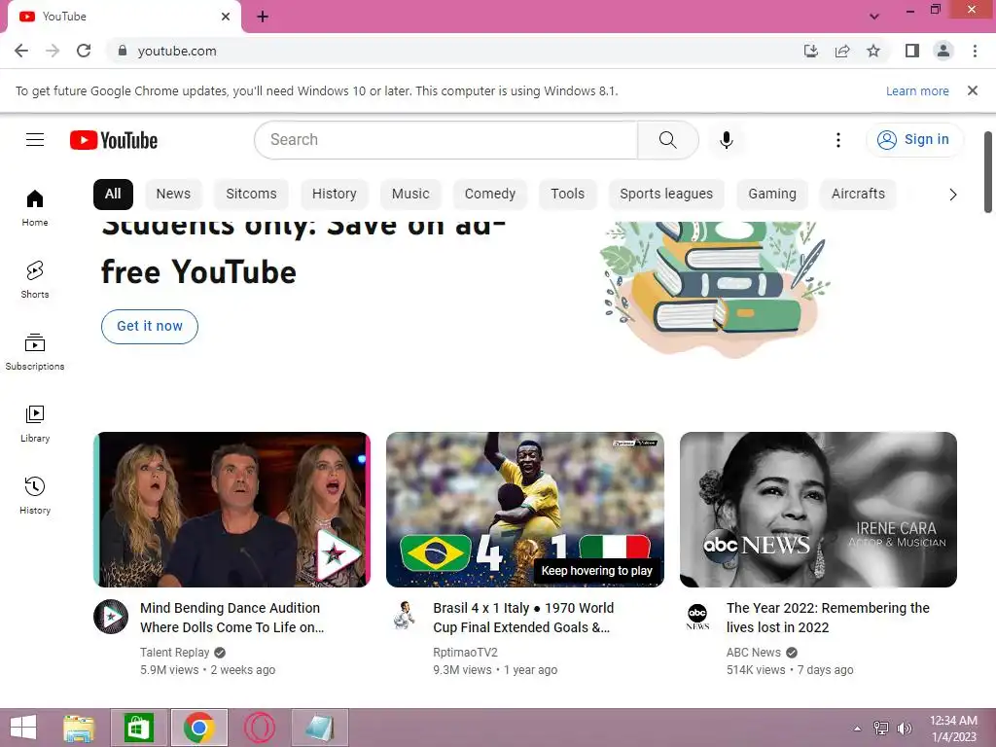Bookmark this tab with star icon
This screenshot has height=747, width=996.
(x=873, y=51)
